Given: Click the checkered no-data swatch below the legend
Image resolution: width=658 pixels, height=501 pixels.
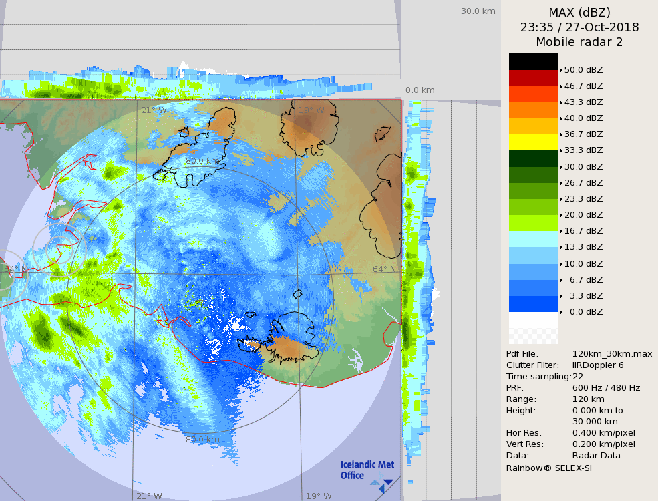Looking at the screenshot, I should [x=533, y=328].
